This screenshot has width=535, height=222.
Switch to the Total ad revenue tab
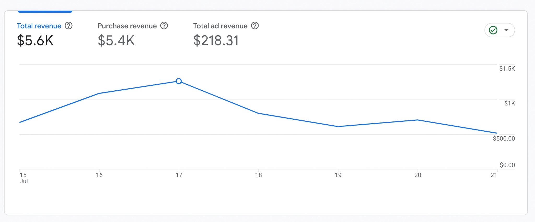click(220, 26)
